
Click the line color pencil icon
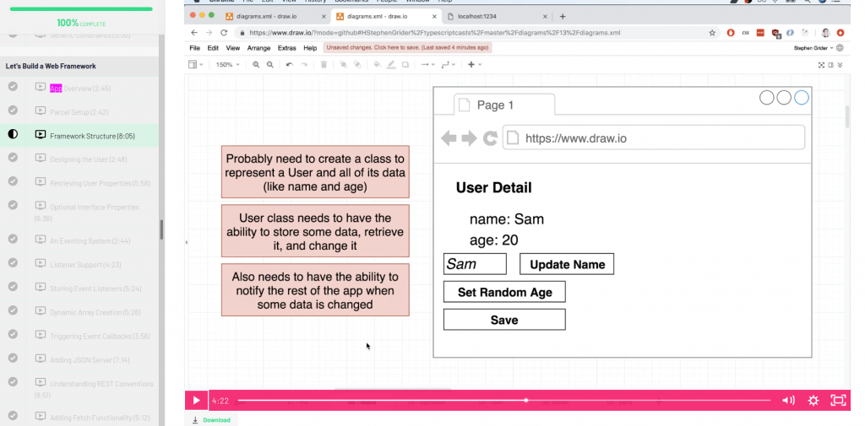pos(391,64)
